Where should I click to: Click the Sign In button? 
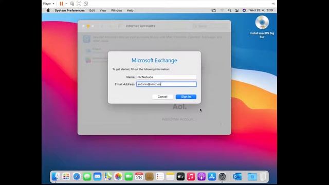186,97
